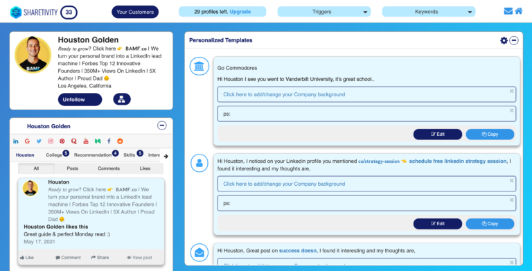
Task: Click Comment on Houston's post
Action: click(x=68, y=257)
